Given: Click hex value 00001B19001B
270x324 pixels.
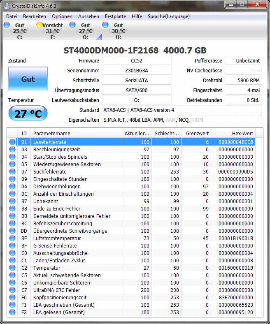Looking at the screenshot, I should pos(236,238).
